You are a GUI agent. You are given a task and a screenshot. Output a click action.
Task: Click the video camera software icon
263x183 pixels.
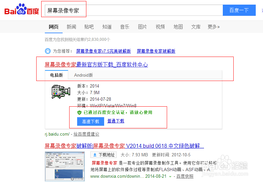click(x=61, y=91)
